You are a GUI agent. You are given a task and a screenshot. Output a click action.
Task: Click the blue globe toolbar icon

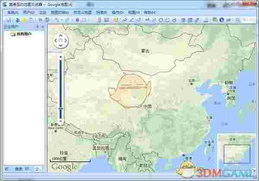coord(221,20)
